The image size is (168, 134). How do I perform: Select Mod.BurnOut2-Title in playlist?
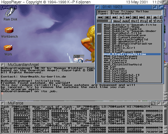coord(132,33)
